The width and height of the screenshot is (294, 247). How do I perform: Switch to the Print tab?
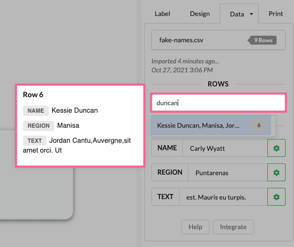[x=276, y=14]
